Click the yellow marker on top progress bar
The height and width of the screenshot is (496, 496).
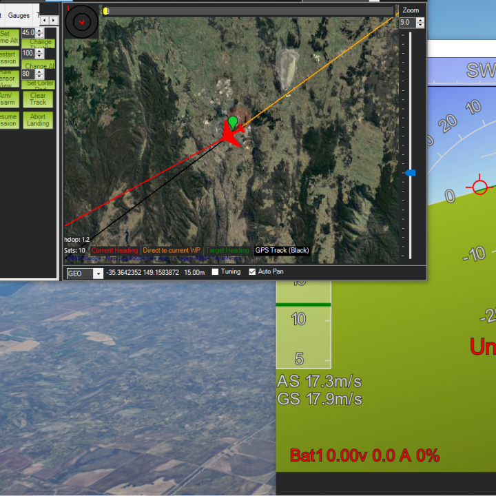(x=105, y=11)
